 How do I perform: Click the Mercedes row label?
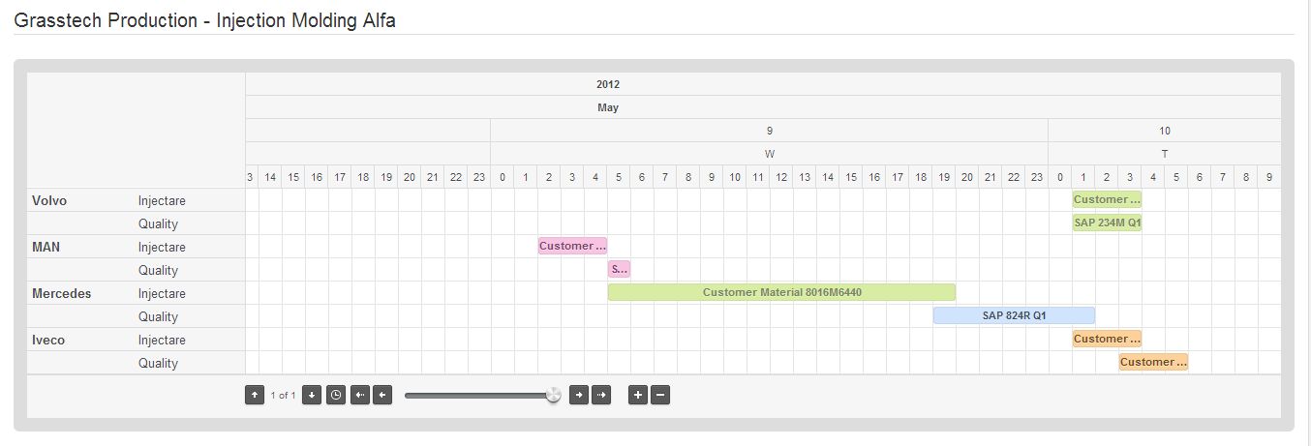pos(62,293)
